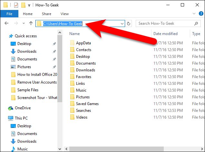The image size is (205, 152).
Task: Go forward with the right arrow button
Action: pos(16,23)
